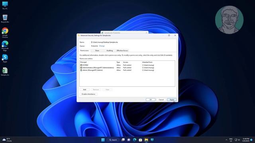Open the clock and date flyout
The image size is (255, 143).
point(246,140)
